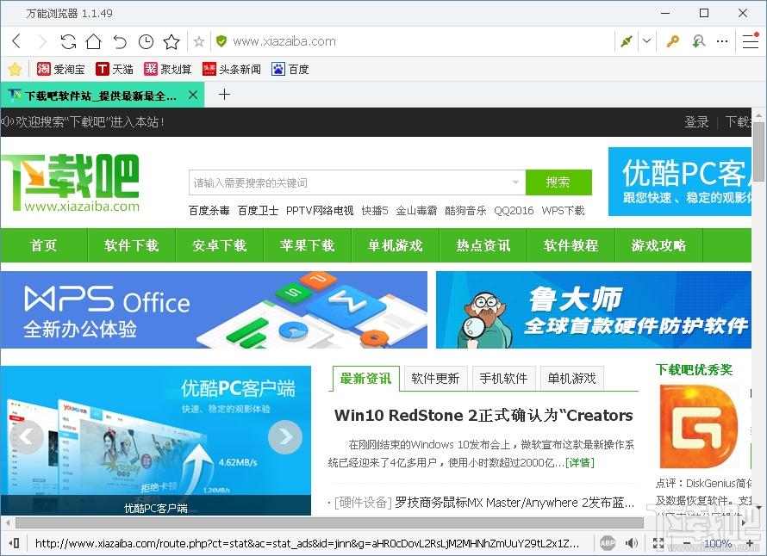Screen dimensions: 767x556
Task: Click the 鲁大师 banner ad
Action: (594, 310)
